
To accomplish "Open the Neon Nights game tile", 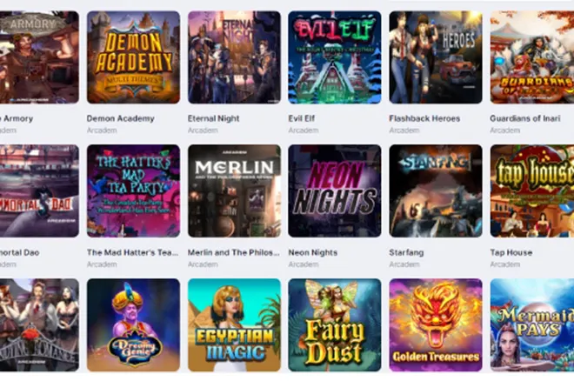I will pyautogui.click(x=335, y=191).
